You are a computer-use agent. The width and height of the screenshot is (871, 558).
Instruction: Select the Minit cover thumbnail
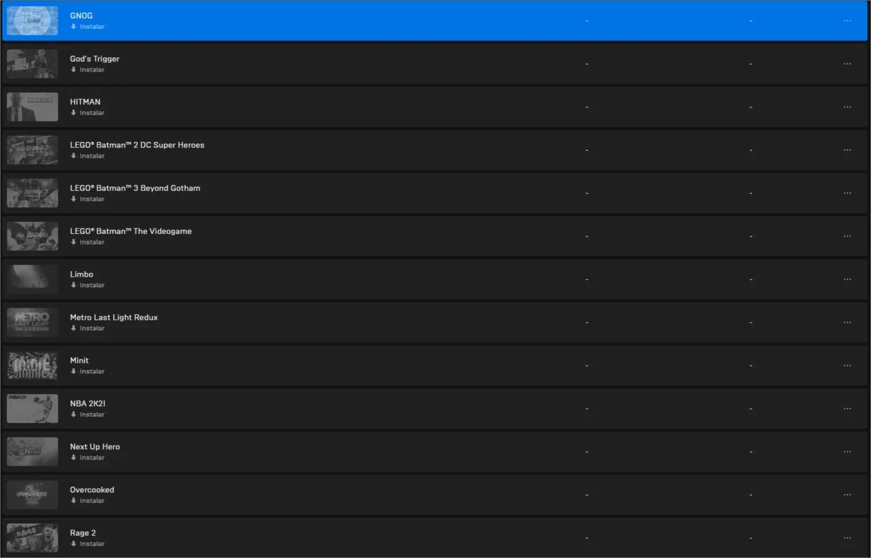click(32, 365)
